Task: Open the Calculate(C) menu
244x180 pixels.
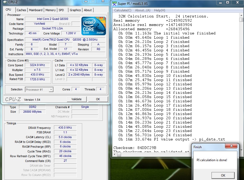Action: point(123,10)
